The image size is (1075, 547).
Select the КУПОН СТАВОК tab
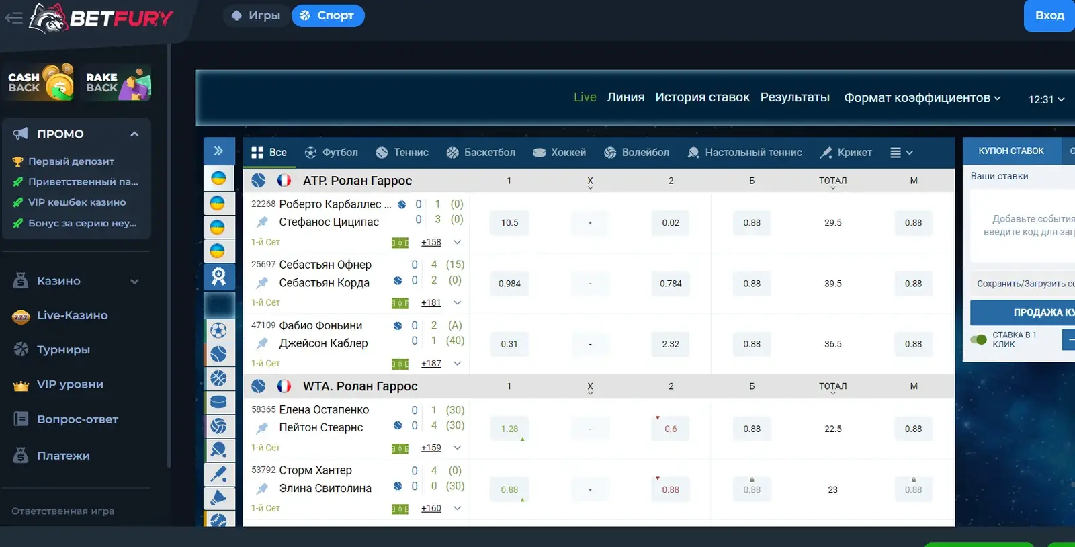pyautogui.click(x=1011, y=151)
